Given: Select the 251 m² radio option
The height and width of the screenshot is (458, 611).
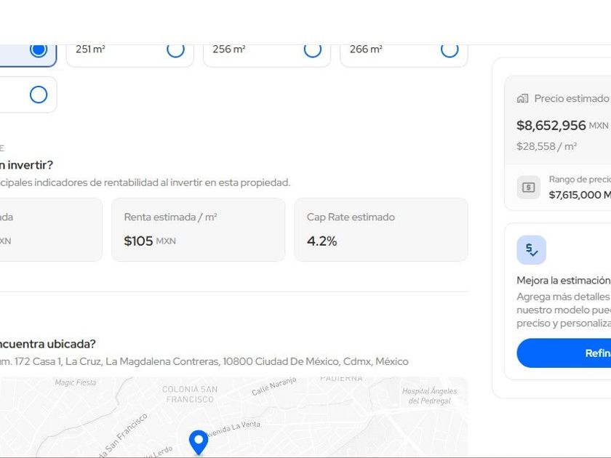Looking at the screenshot, I should coord(175,49).
